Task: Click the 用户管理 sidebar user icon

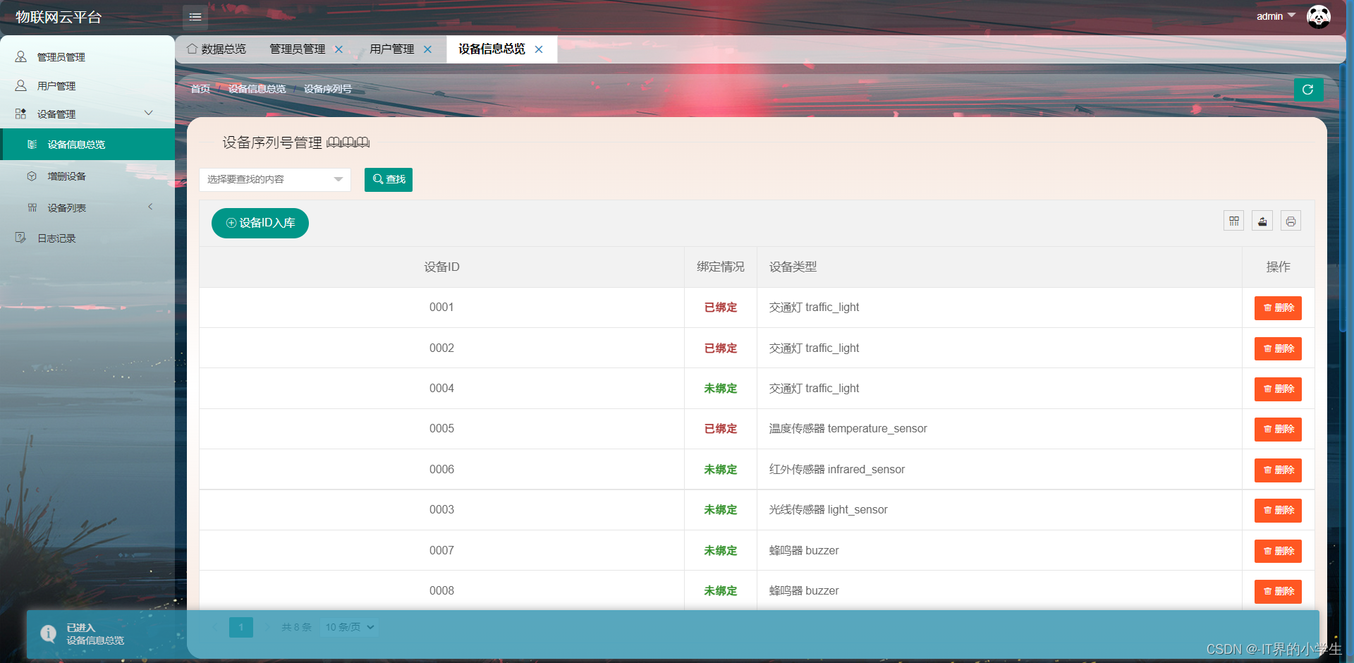Action: point(21,85)
